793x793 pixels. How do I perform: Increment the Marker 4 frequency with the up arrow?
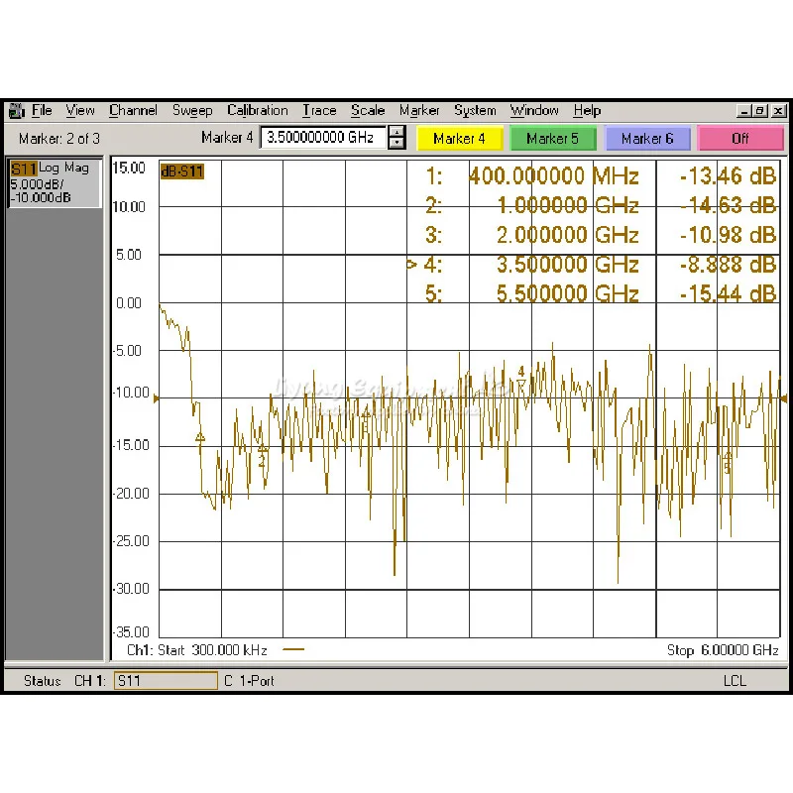click(396, 133)
